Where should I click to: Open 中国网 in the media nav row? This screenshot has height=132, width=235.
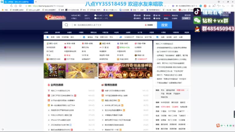81,33
